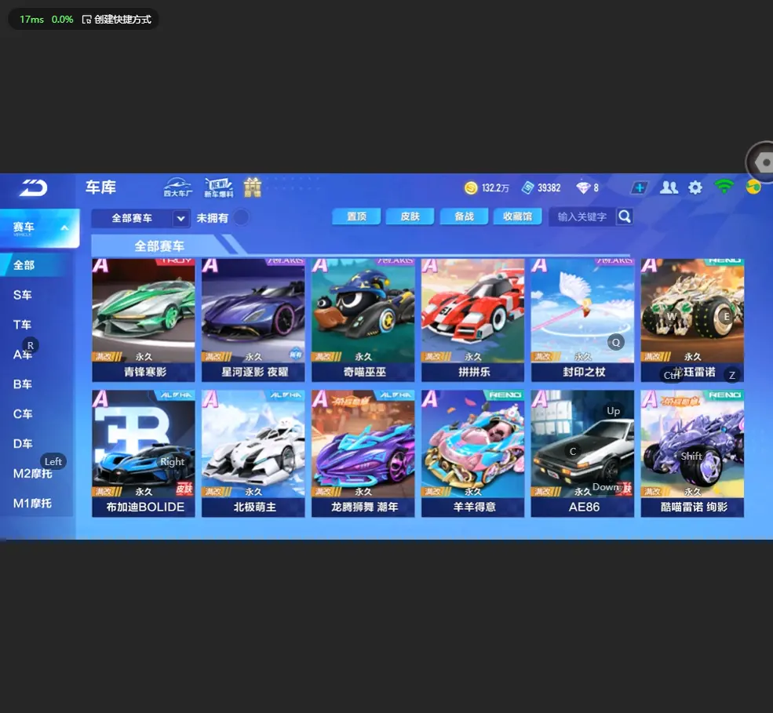Tap the gold coin currency icon
Screen dimensions: 773x713
(x=471, y=187)
